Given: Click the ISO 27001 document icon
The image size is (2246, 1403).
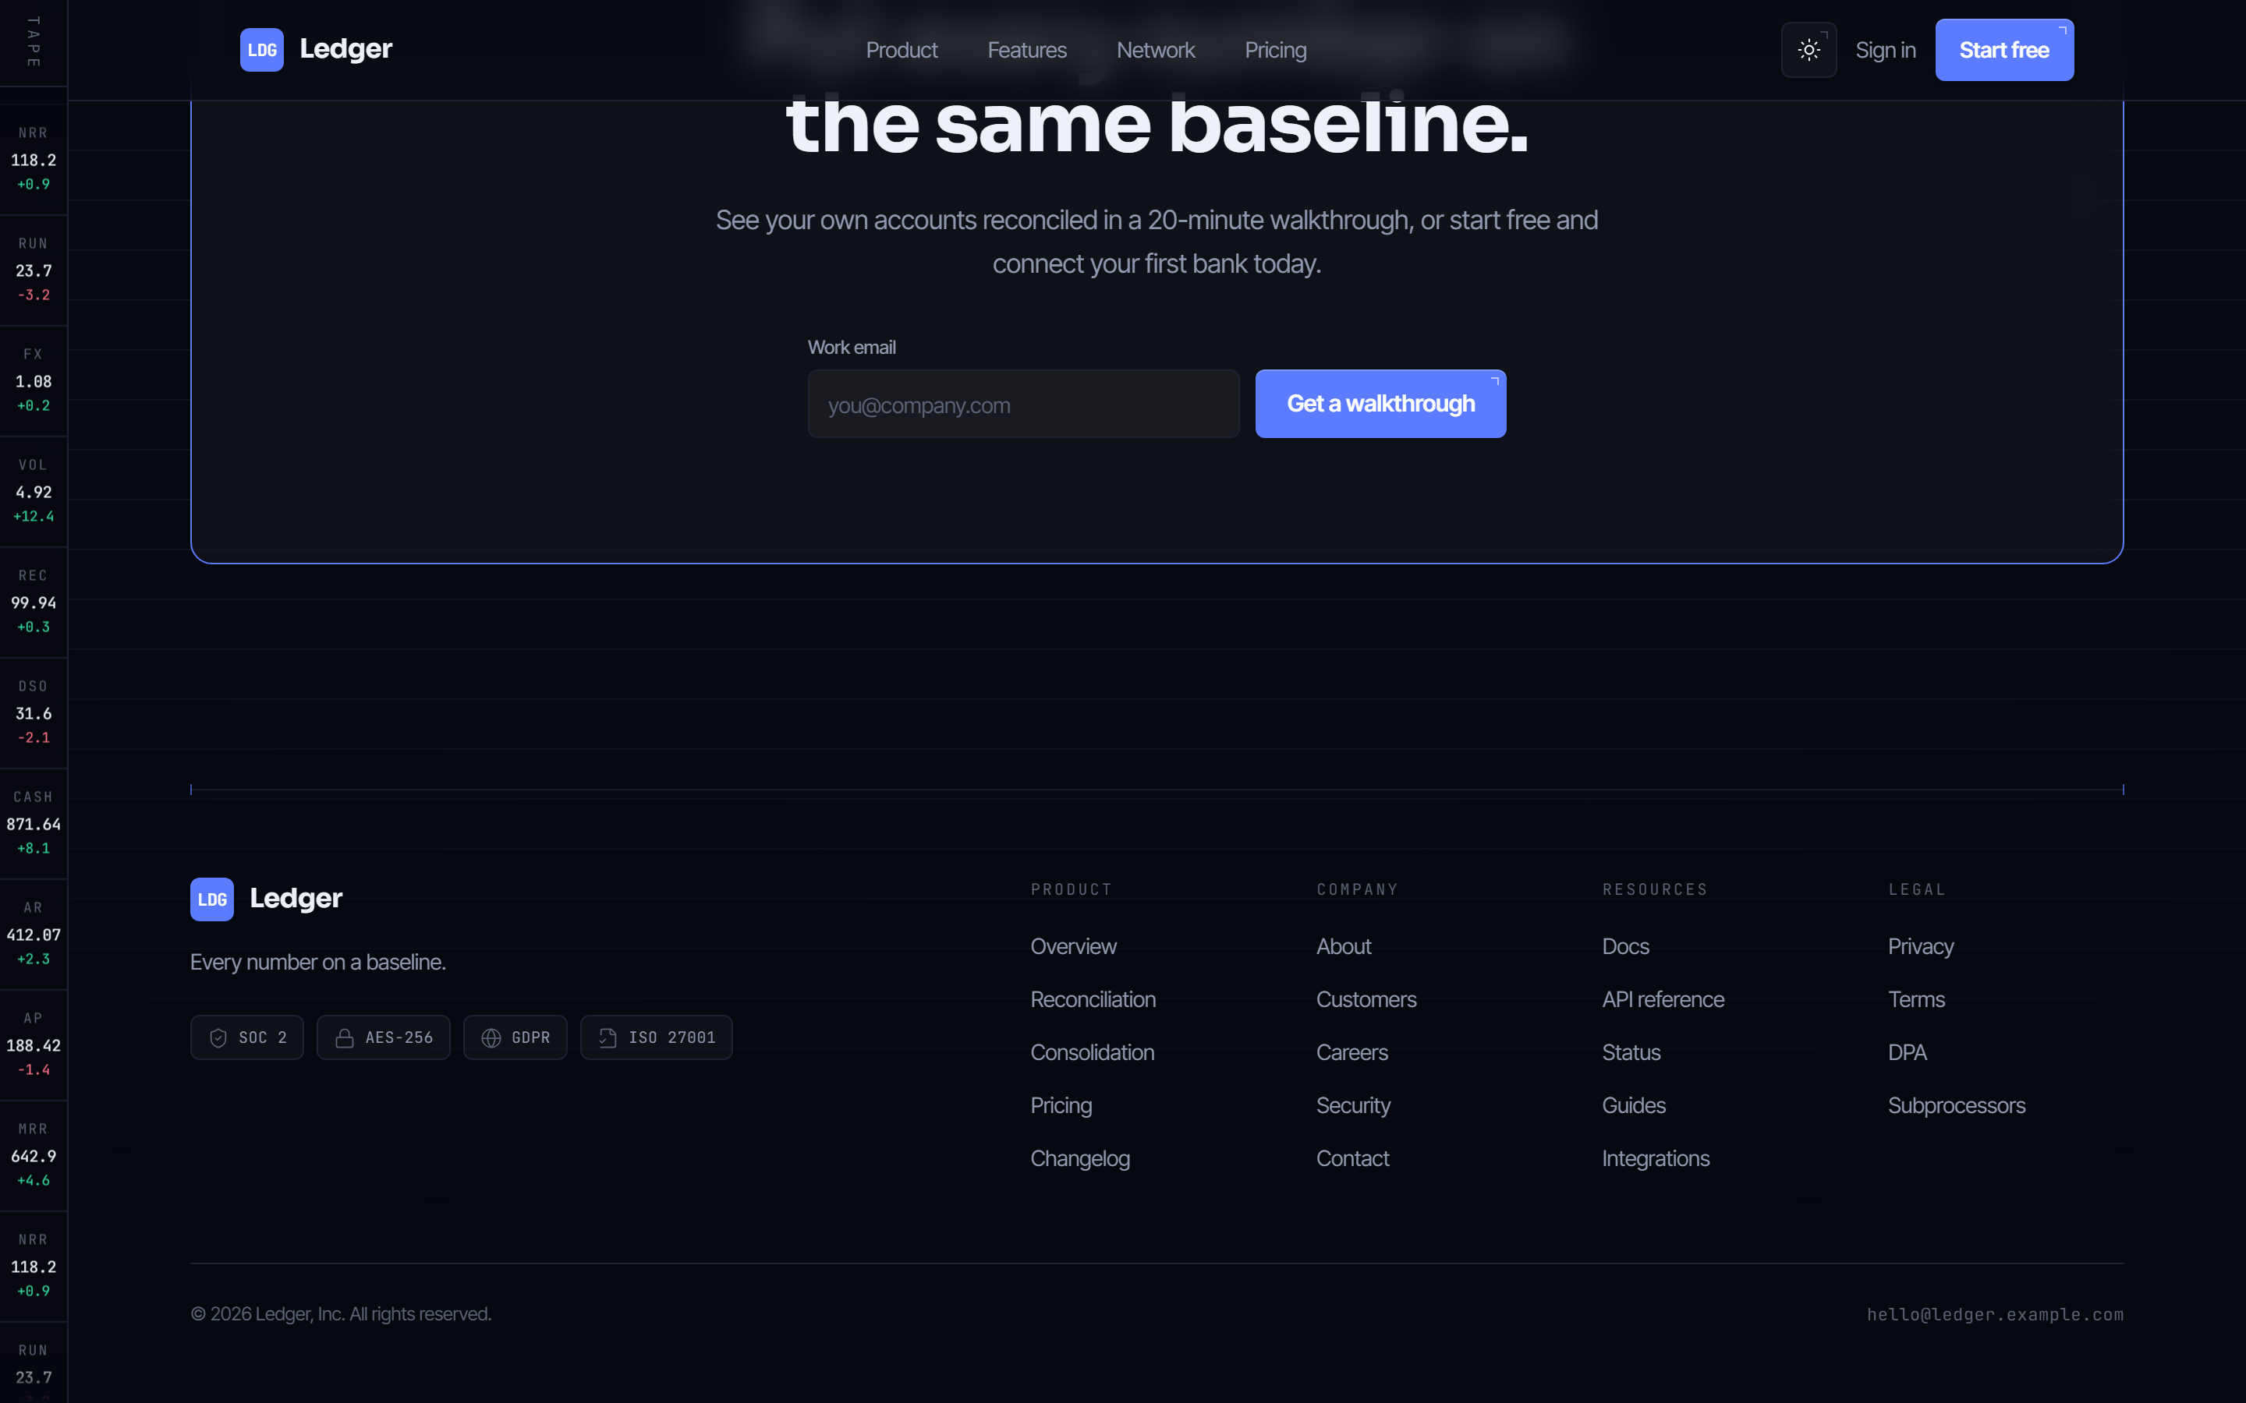Looking at the screenshot, I should coord(608,1037).
